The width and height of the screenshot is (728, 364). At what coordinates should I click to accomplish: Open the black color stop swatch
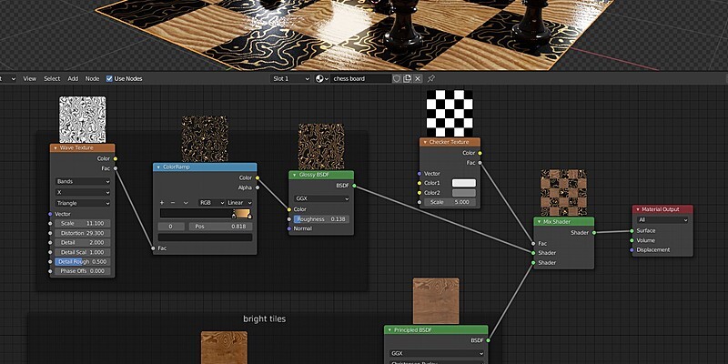(x=206, y=238)
